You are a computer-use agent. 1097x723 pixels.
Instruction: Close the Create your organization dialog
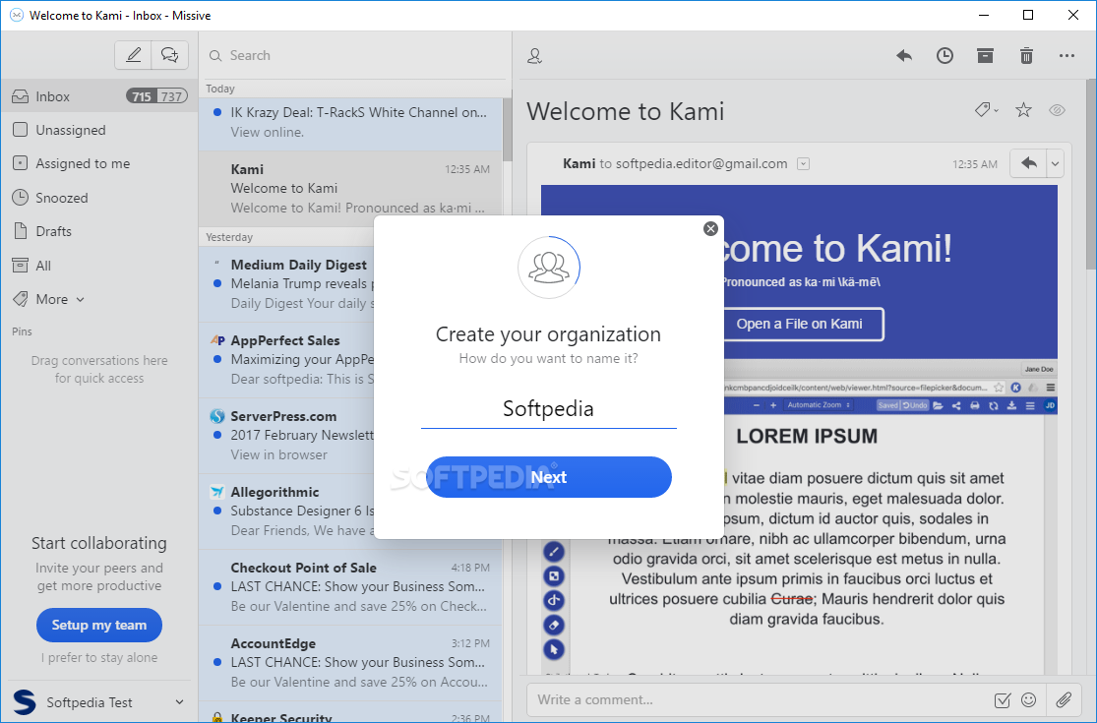pos(710,228)
